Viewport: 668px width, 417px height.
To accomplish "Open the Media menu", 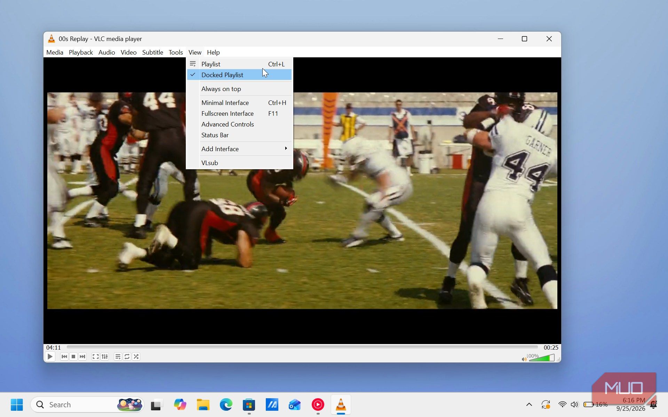I will coord(55,52).
